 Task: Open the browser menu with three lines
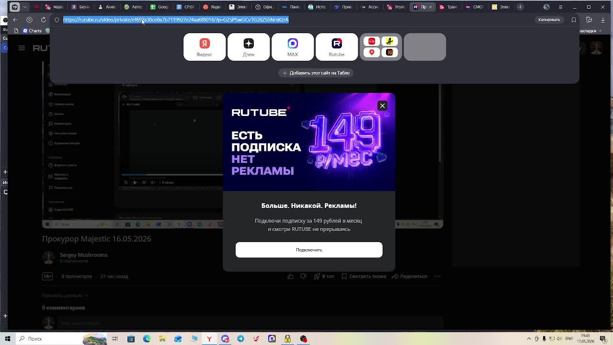point(560,7)
